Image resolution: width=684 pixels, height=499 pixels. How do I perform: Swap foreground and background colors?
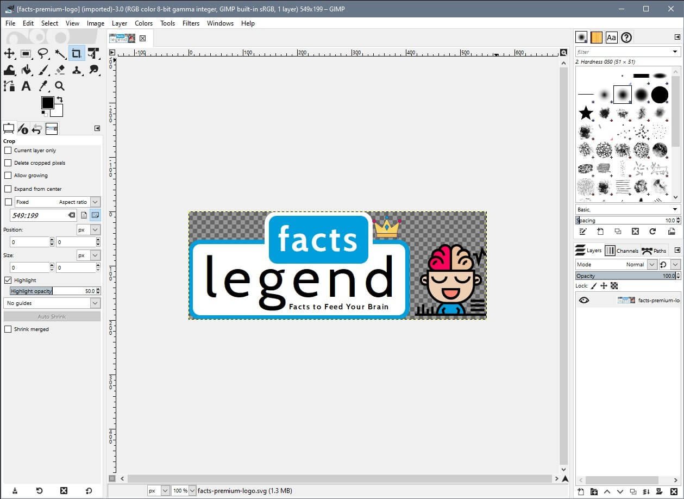[x=60, y=99]
